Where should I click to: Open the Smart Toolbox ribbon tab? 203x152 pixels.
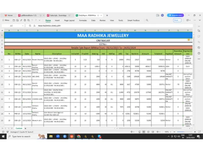coord(134,20)
